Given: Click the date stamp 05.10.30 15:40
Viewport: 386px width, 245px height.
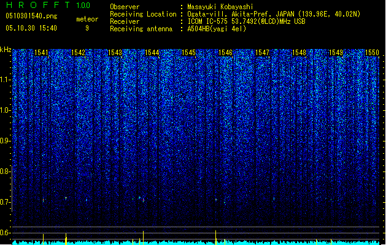Looking at the screenshot, I should coord(31,28).
